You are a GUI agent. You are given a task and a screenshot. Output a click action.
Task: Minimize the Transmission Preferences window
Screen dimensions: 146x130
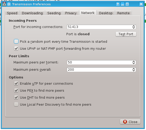(122, 4)
